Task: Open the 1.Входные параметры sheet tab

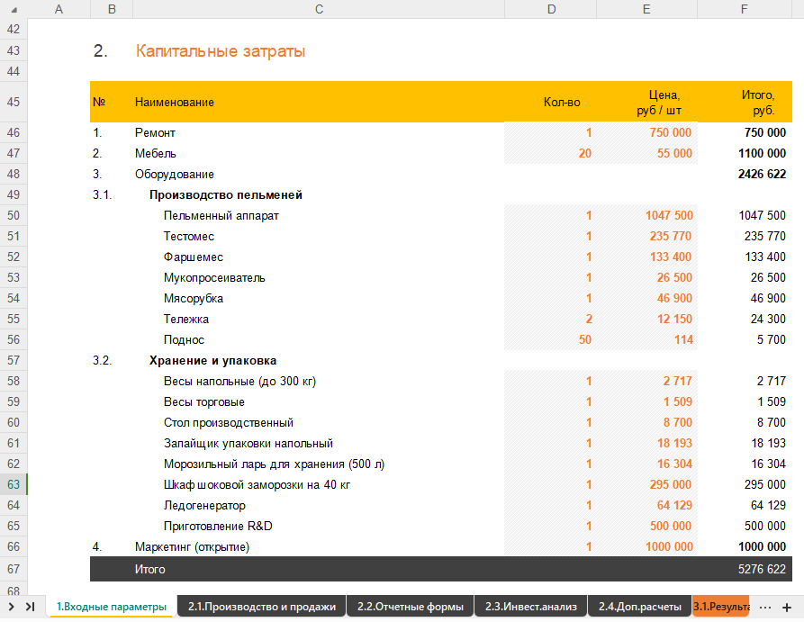Action: [x=112, y=607]
